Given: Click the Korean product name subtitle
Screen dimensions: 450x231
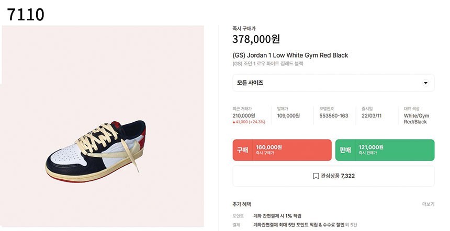Looking at the screenshot, I should 267,64.
